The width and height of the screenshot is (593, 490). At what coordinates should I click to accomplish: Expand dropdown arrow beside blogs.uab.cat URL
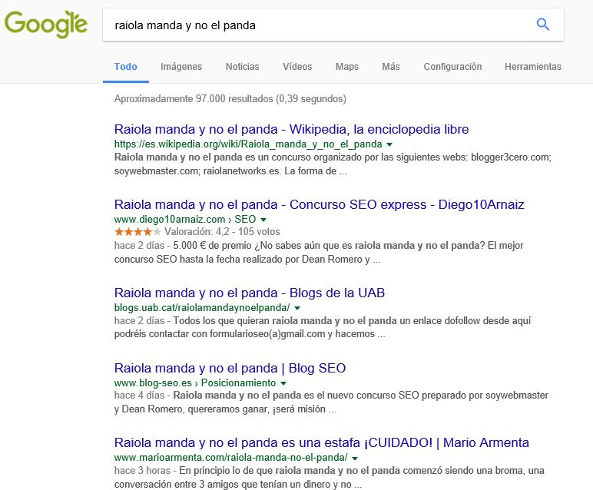point(326,307)
